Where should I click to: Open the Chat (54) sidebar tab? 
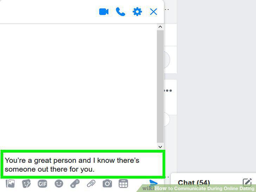(194, 183)
